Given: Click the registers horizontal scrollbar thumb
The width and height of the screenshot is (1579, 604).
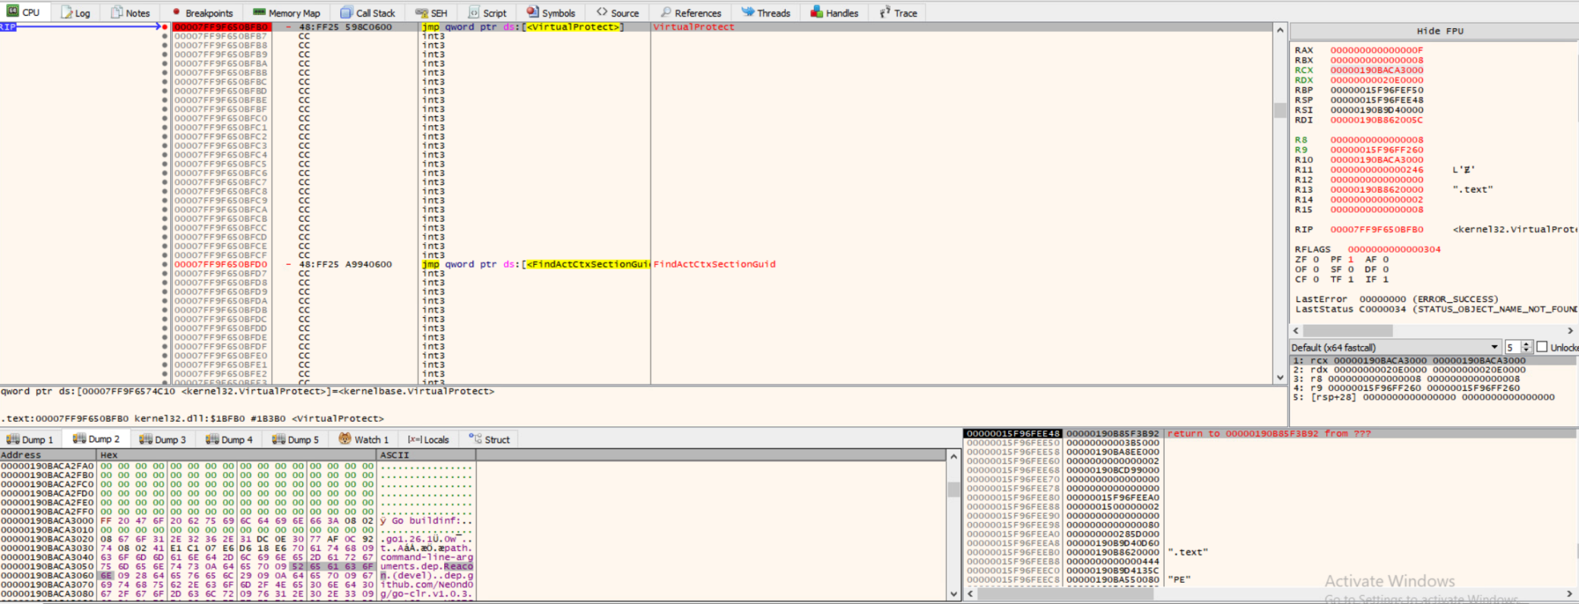Looking at the screenshot, I should click(x=1347, y=331).
